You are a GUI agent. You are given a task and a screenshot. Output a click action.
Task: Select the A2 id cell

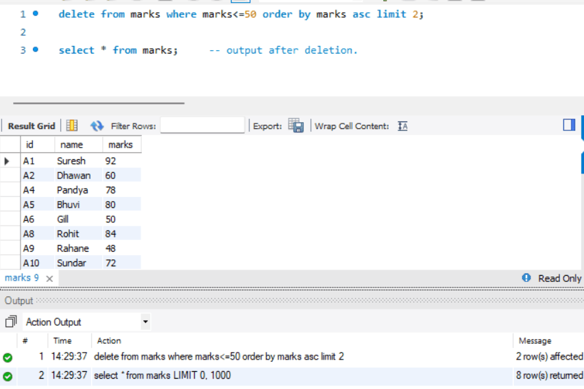pyautogui.click(x=38, y=176)
